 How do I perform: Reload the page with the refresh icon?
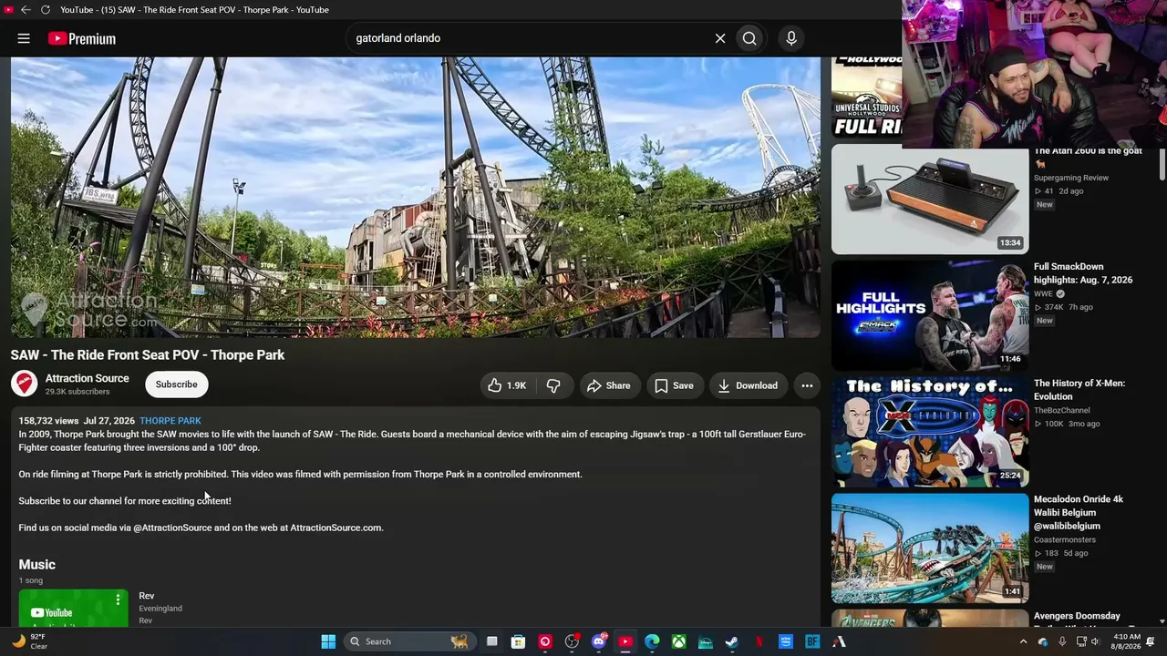point(45,10)
